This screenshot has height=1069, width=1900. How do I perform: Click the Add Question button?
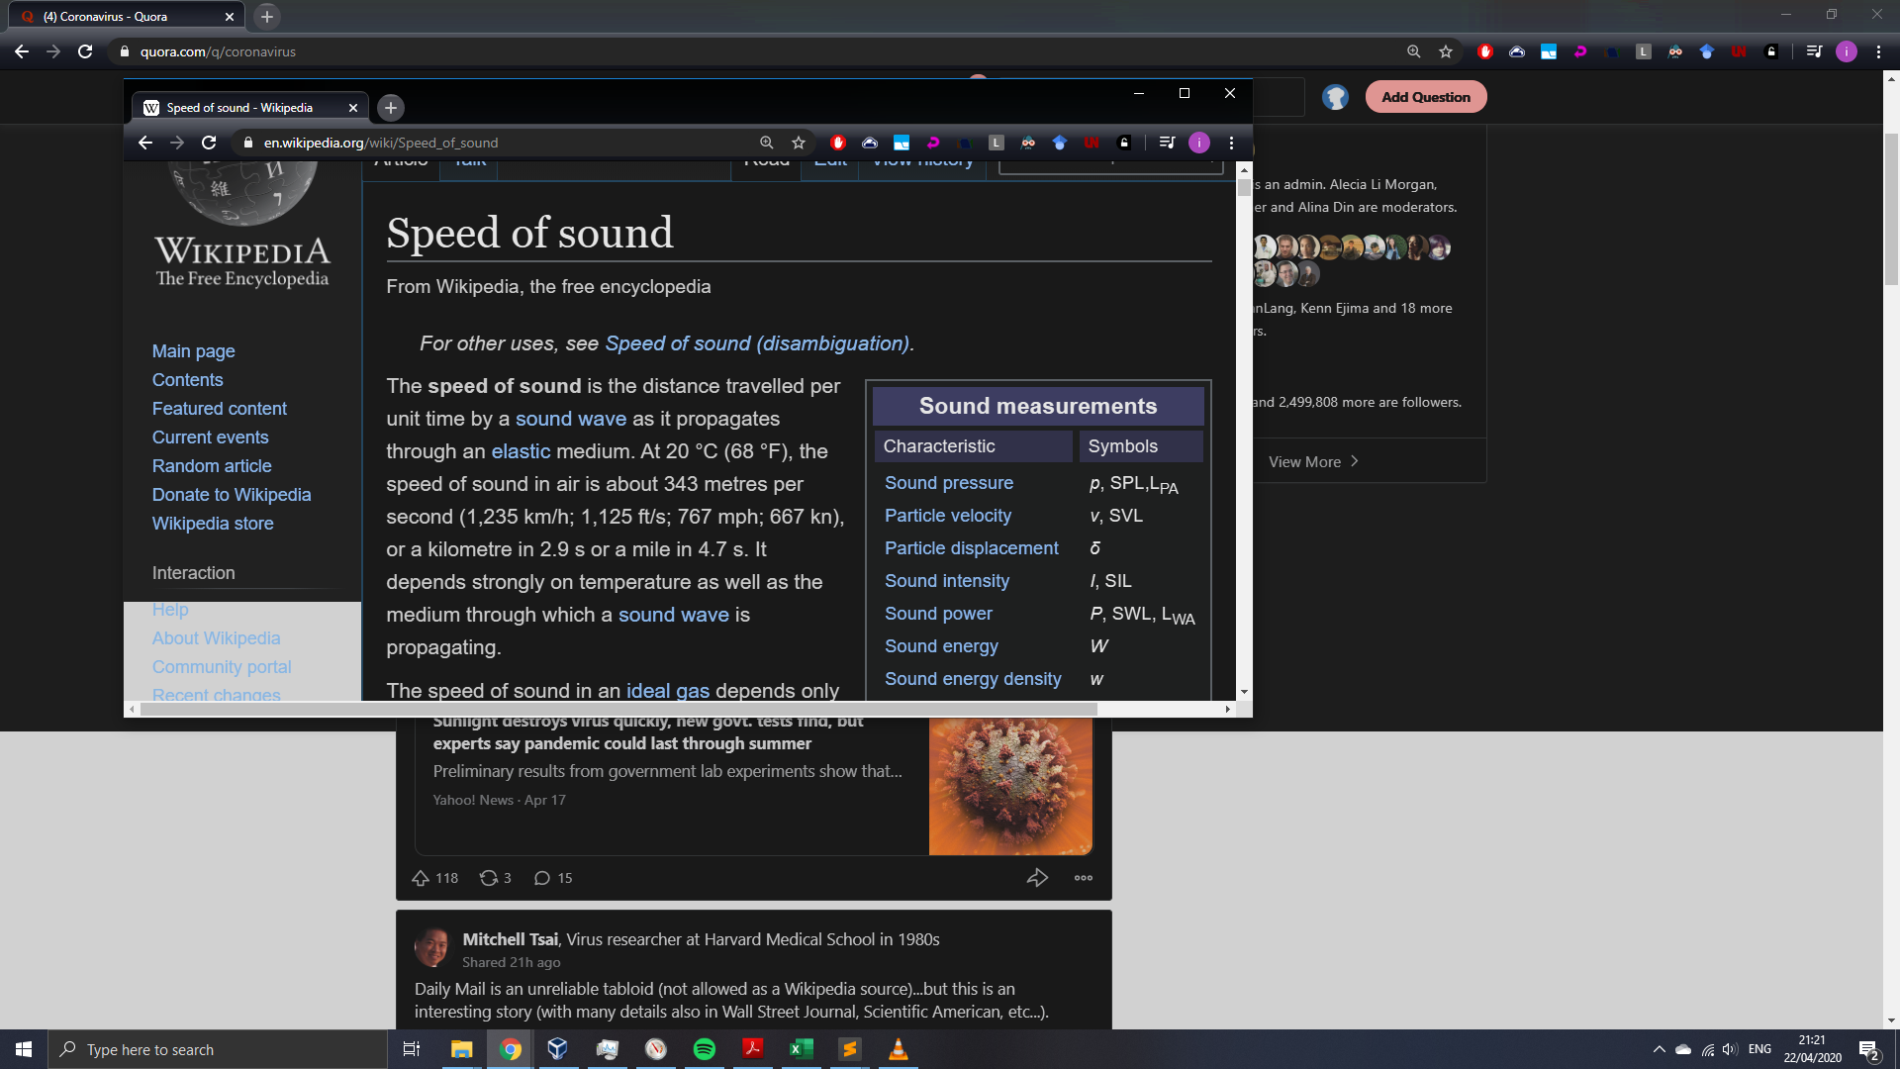(x=1425, y=96)
